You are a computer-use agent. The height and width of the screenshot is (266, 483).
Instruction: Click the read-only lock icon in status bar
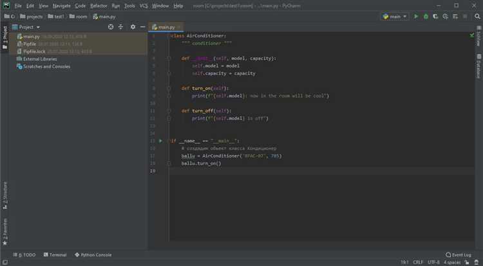pos(467,262)
